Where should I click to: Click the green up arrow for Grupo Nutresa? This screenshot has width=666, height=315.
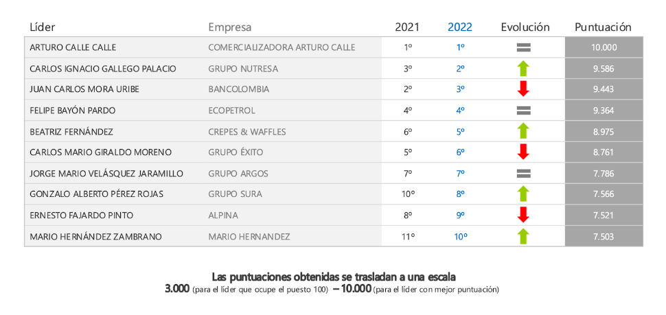(x=524, y=69)
